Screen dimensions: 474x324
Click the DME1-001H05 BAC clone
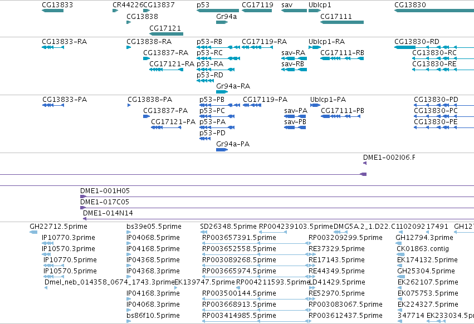coord(277,197)
